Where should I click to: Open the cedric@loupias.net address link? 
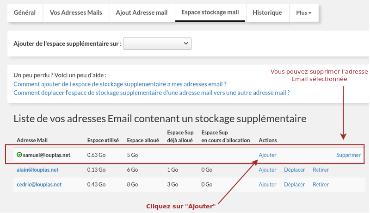pos(39,184)
